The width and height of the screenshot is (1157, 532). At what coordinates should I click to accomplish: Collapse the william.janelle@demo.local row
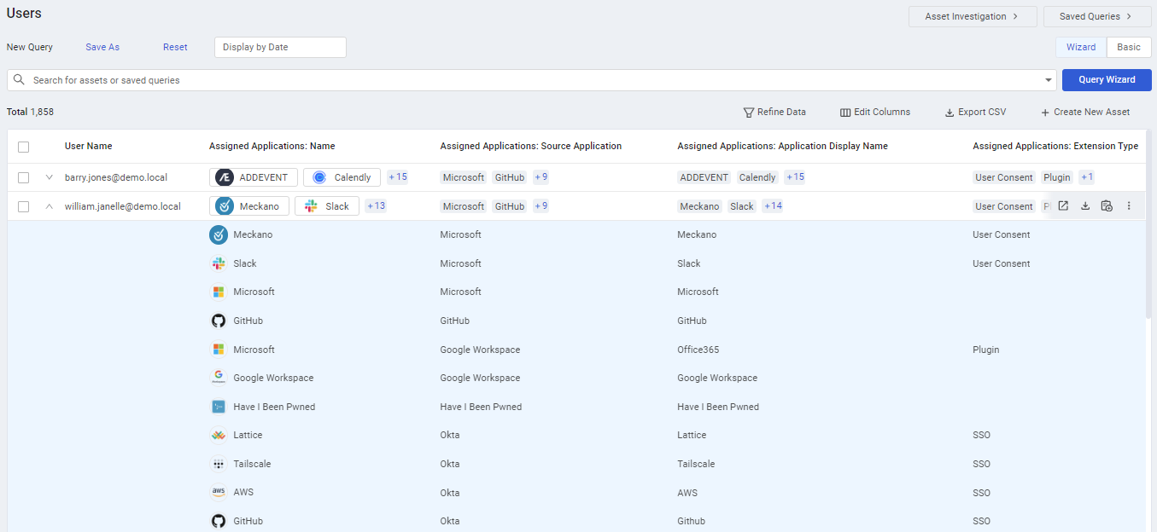click(x=49, y=206)
